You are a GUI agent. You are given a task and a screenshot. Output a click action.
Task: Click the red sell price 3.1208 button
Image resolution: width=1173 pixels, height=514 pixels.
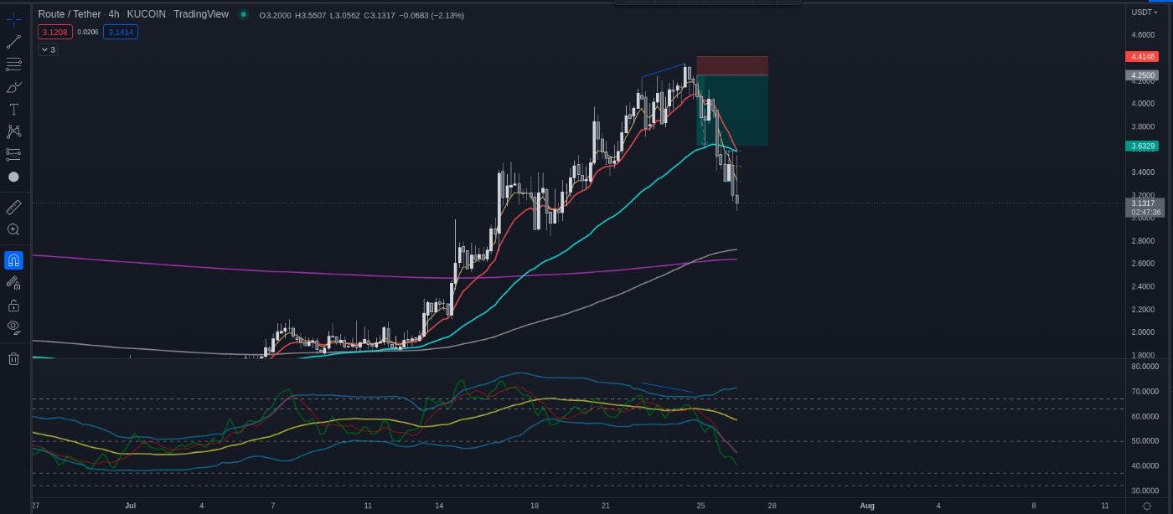pos(54,31)
